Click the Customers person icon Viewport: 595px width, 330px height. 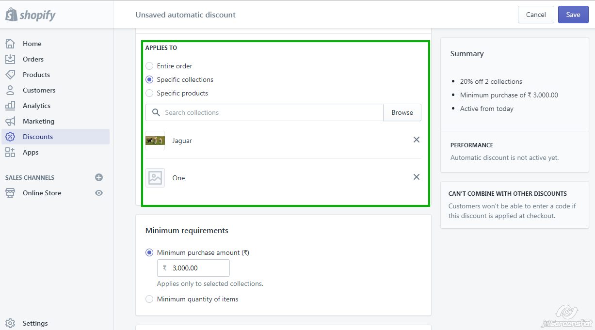[x=10, y=90]
